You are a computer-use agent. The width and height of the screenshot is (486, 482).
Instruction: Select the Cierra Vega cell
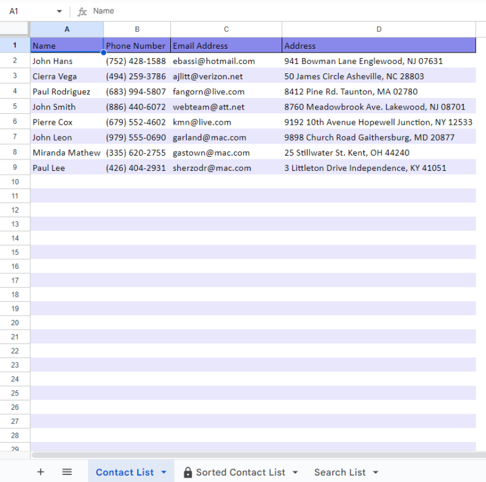(67, 76)
